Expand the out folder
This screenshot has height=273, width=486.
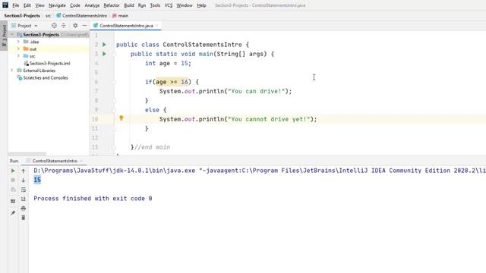point(18,49)
